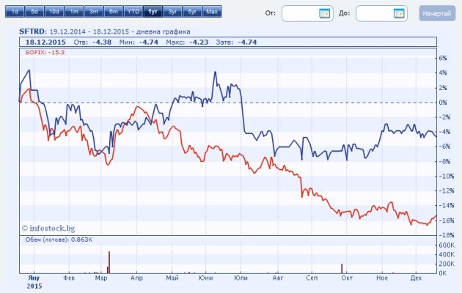
Task: Click the October volume bar
Action: [342, 268]
